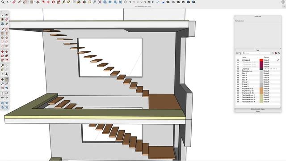This screenshot has width=286, height=161.
Task: Activate the Orbit tool in top toolbar
Action: point(84,2)
